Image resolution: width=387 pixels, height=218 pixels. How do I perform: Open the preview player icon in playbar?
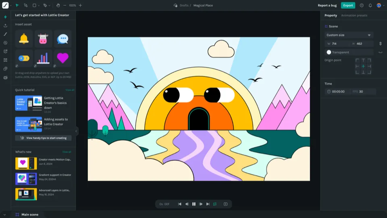[x=225, y=204]
